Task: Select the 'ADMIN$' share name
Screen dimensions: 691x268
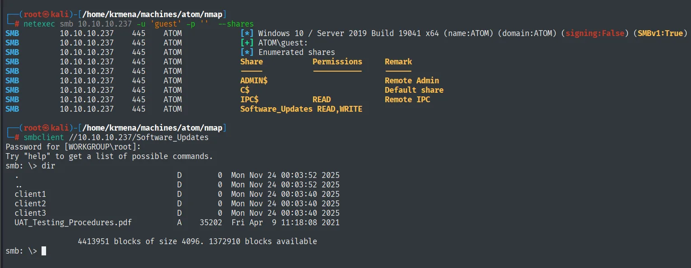Action: point(254,81)
